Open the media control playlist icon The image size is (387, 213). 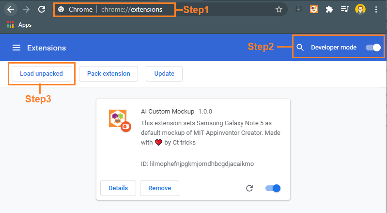pos(344,9)
